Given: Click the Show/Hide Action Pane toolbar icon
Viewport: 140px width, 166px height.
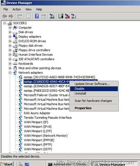Looking at the screenshot, I should 43,16.
